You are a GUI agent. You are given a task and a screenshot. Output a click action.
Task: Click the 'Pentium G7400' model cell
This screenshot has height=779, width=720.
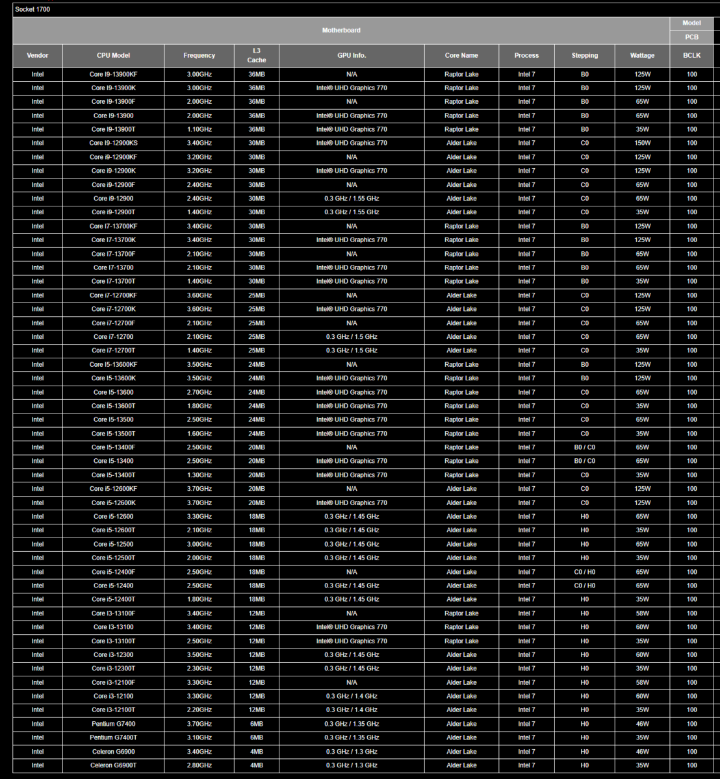pos(114,724)
